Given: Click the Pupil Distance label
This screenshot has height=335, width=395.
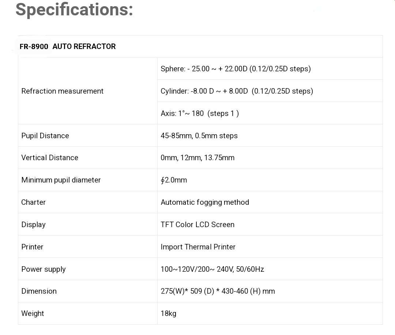Looking at the screenshot, I should tap(45, 136).
